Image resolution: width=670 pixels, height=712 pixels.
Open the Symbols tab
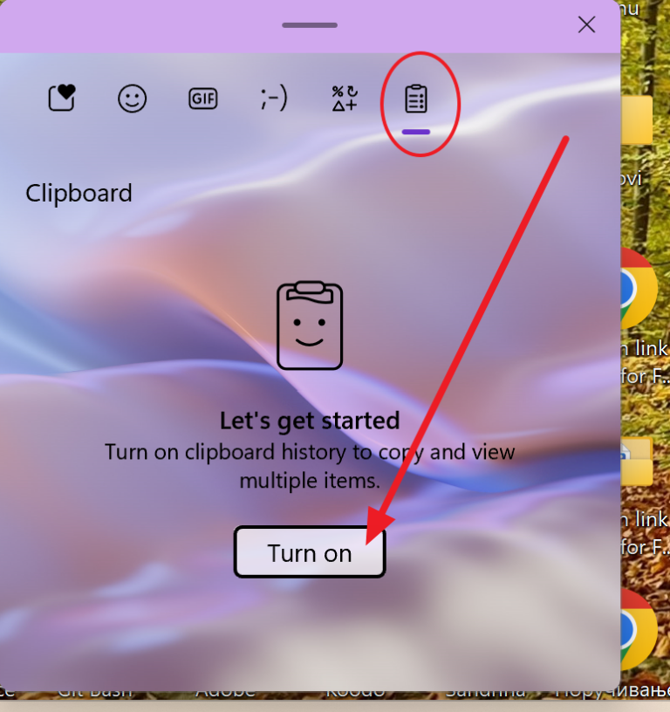tap(345, 98)
